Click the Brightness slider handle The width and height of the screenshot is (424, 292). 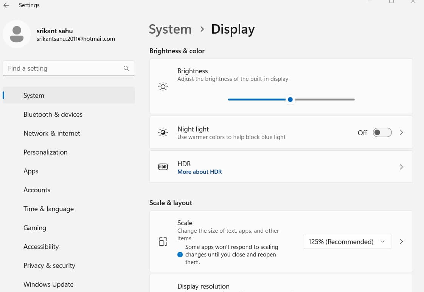point(290,99)
